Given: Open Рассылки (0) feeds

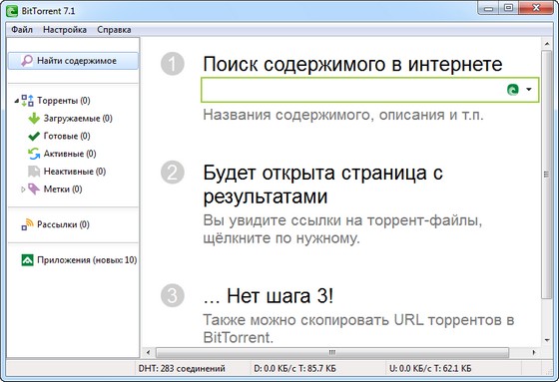Looking at the screenshot, I should 63,224.
